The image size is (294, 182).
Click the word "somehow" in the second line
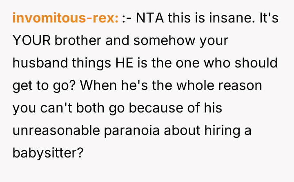[x=157, y=41]
